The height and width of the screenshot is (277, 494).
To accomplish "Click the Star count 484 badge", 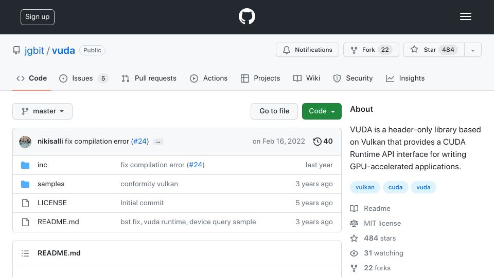I will [448, 50].
